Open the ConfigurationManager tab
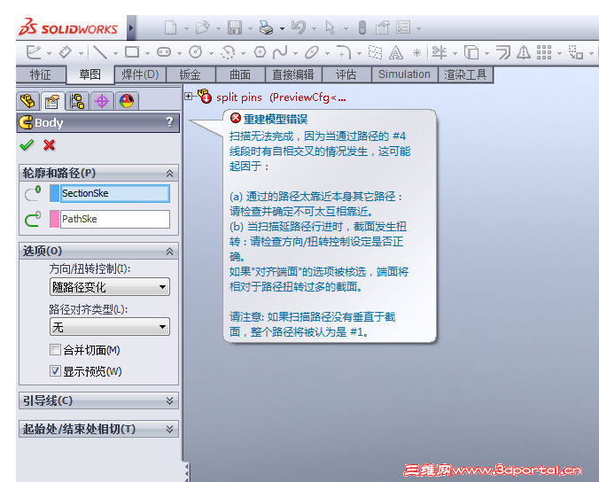Image resolution: width=599 pixels, height=482 pixels. click(x=78, y=101)
